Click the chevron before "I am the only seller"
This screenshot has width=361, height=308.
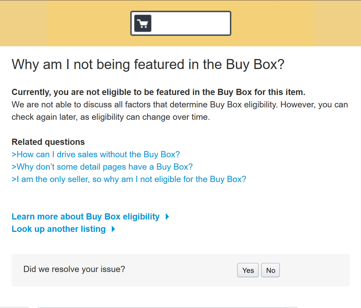click(14, 179)
